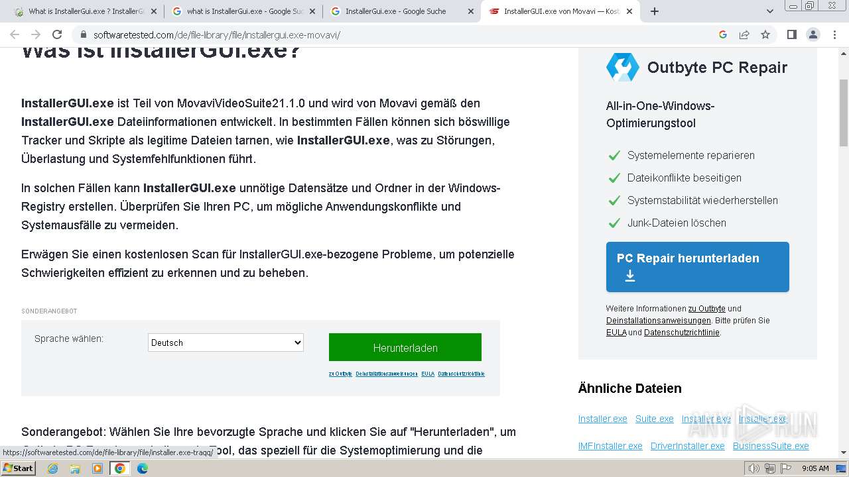Screen dimensions: 849x477
Task: Close the Movavi InstallerGUI tab
Action: tap(629, 11)
